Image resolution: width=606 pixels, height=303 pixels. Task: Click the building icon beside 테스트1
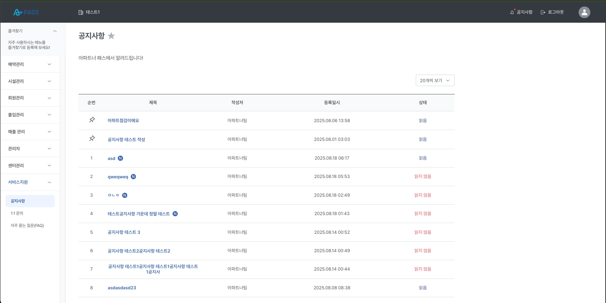(81, 12)
